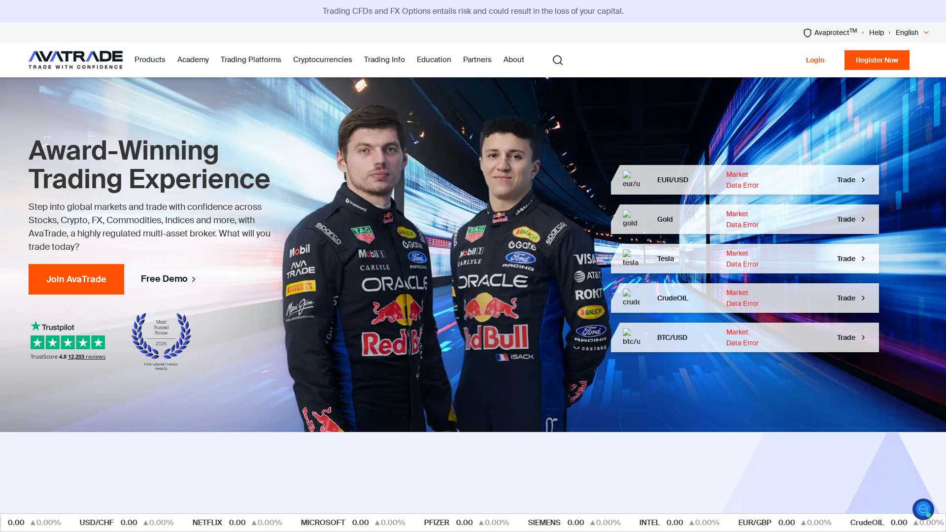This screenshot has height=532, width=946.
Task: Click the CrudeOIL Trade arrow
Action: click(x=863, y=298)
